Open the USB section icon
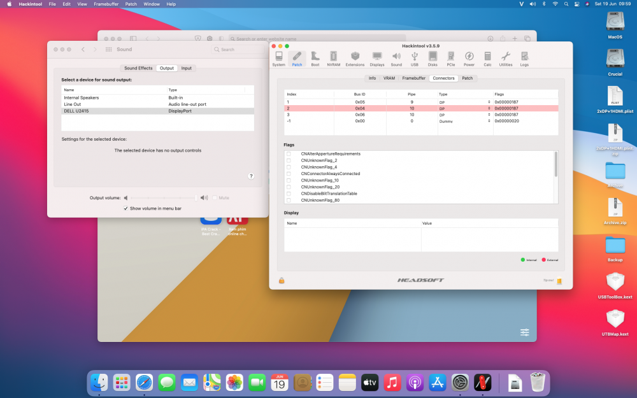The image size is (637, 398). (x=415, y=59)
